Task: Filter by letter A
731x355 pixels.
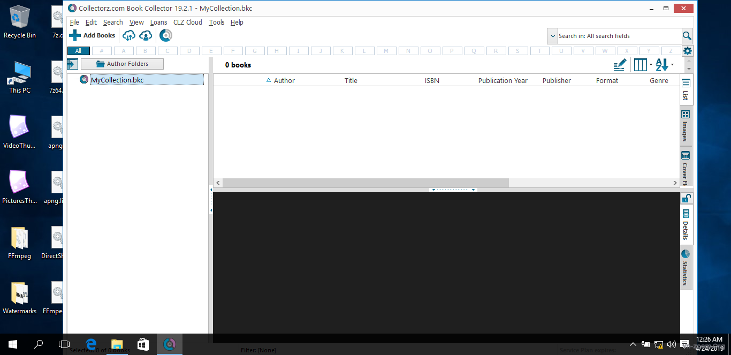Action: pyautogui.click(x=124, y=51)
